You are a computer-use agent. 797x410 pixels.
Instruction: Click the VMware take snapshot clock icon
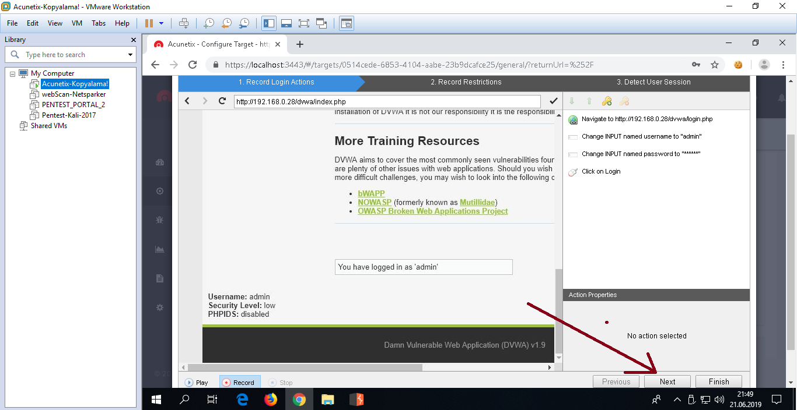point(208,23)
